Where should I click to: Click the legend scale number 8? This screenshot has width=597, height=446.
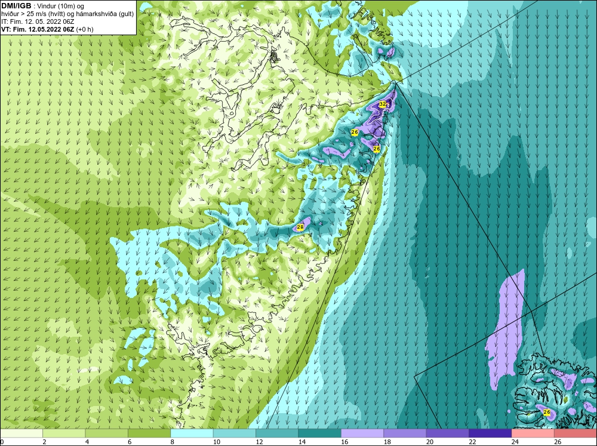pos(173,442)
